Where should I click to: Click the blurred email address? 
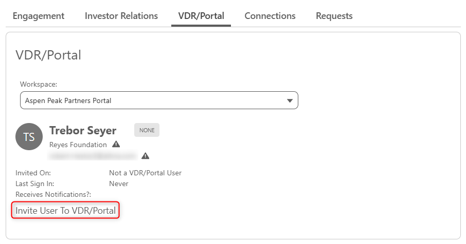pyautogui.click(x=93, y=156)
